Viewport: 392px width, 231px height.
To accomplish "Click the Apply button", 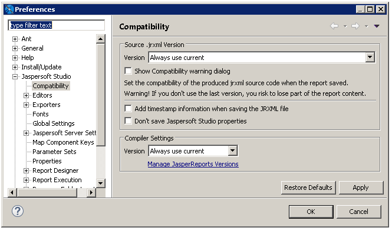I will (361, 188).
